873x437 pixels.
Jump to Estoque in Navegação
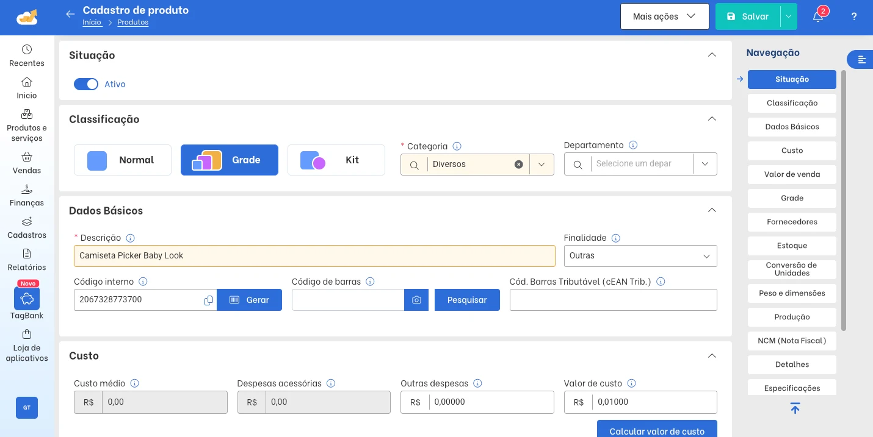(x=792, y=246)
